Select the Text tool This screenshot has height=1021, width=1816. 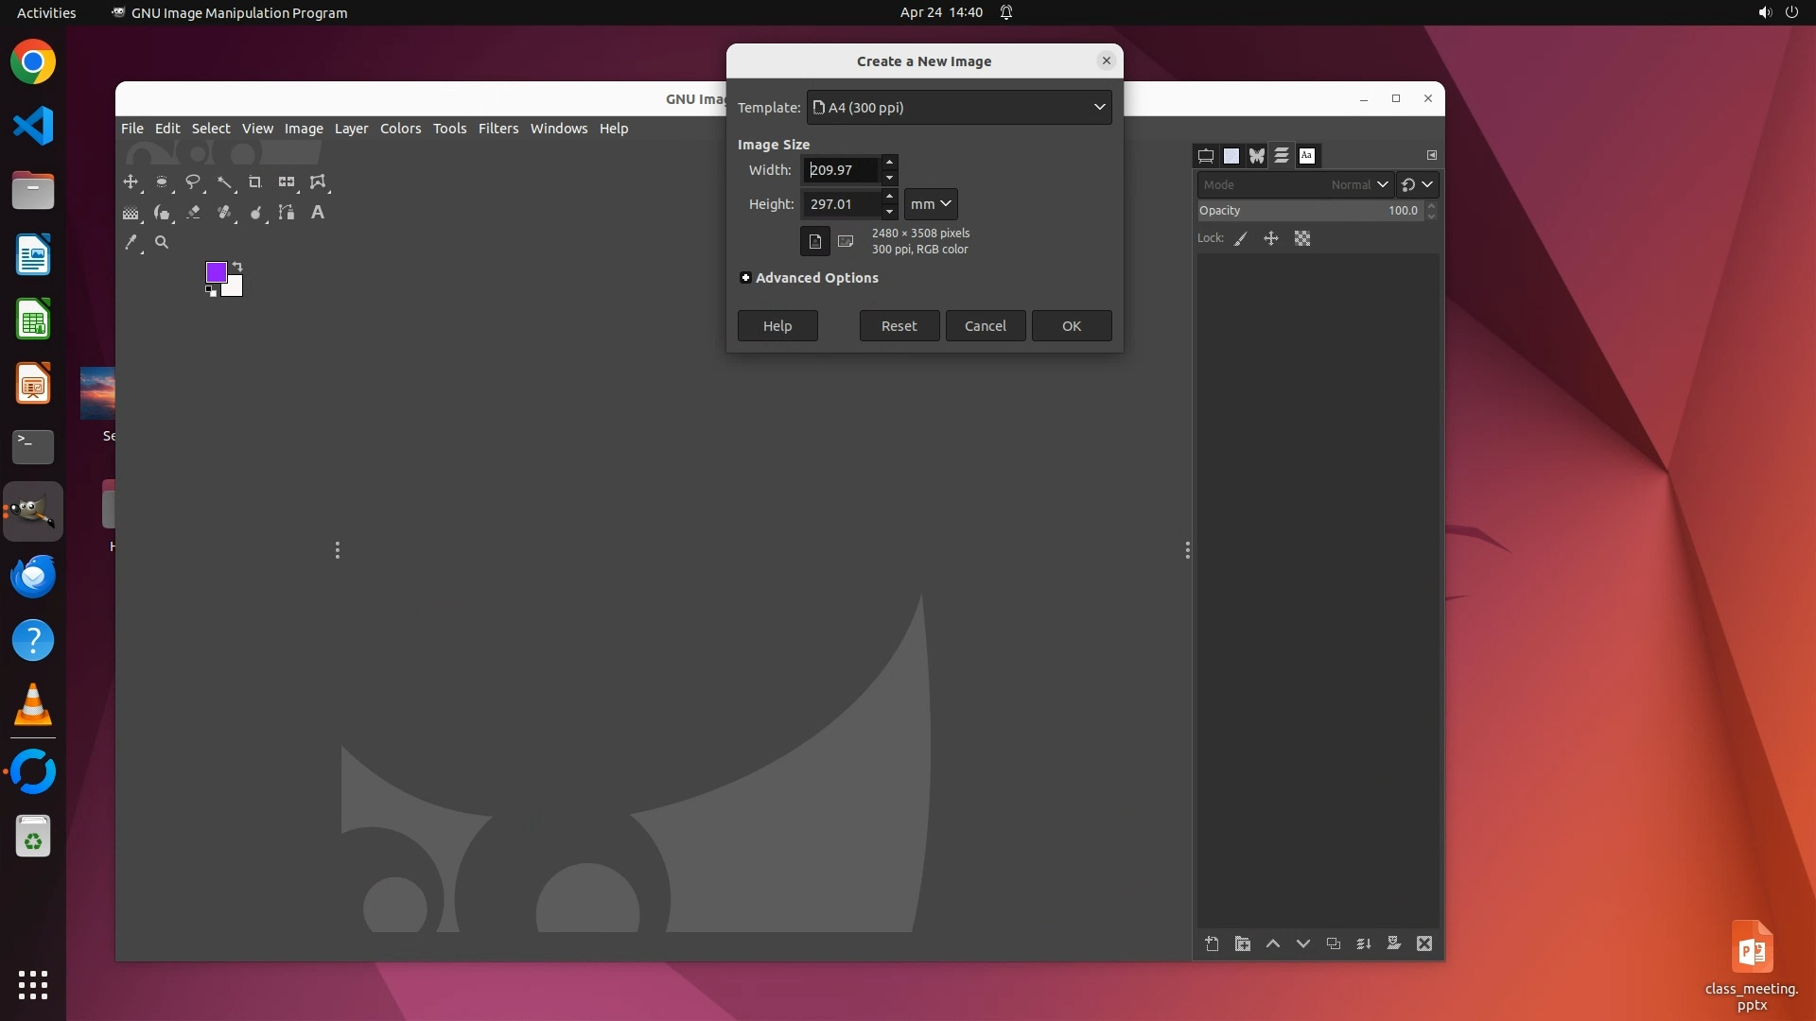coord(318,213)
